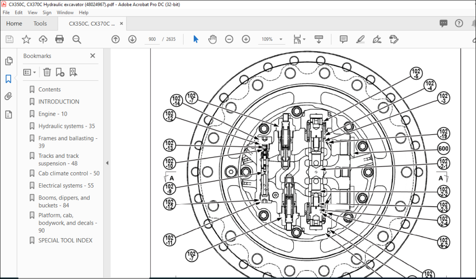Jump to Cab climate control - 50
The width and height of the screenshot is (476, 279).
69,174
